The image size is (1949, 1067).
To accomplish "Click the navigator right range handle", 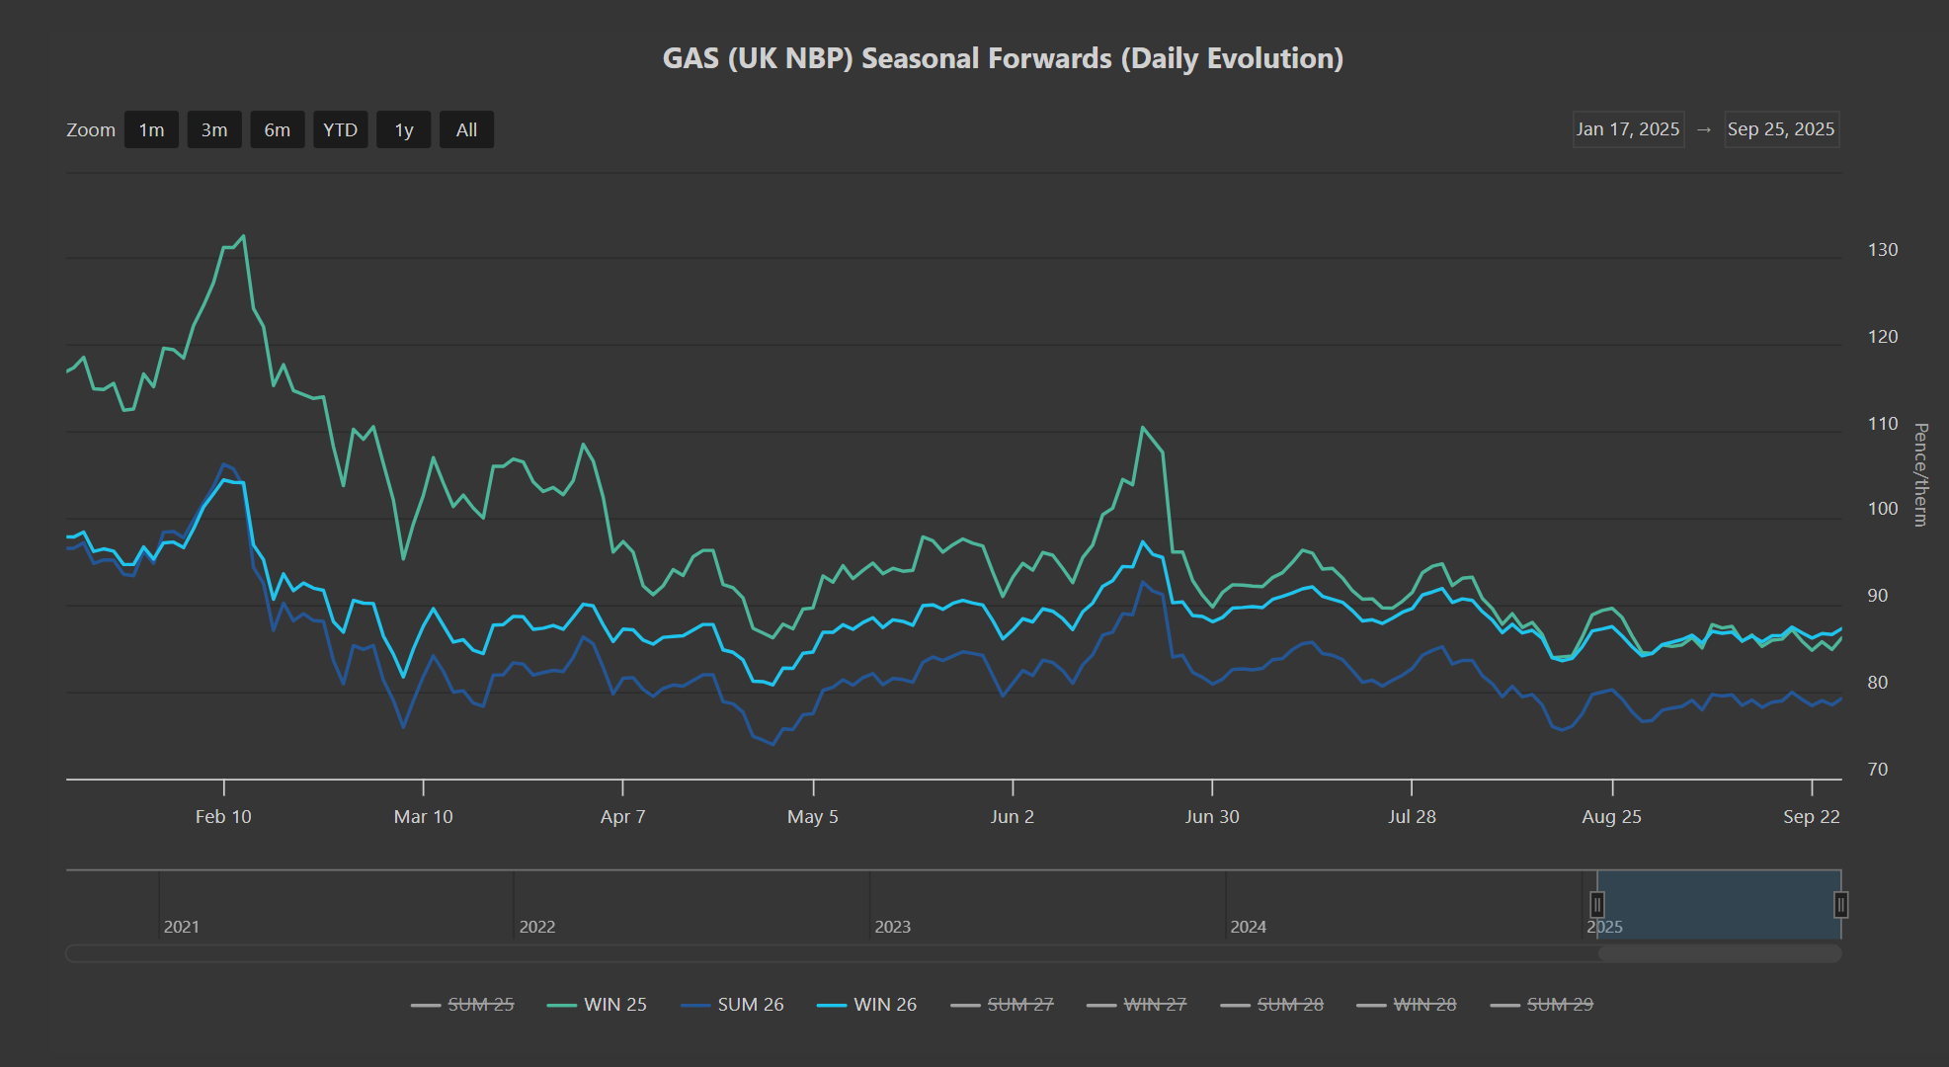I will point(1840,904).
